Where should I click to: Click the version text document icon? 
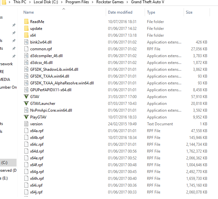tap(26, 124)
